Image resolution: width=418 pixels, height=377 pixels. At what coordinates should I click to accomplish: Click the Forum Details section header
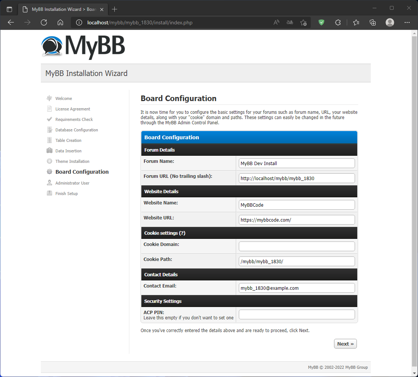(x=249, y=150)
